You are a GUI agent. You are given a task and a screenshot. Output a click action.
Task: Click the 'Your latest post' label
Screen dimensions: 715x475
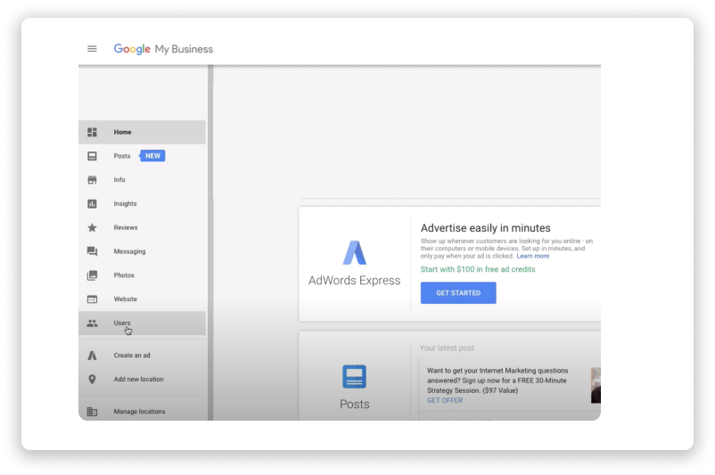(x=447, y=348)
